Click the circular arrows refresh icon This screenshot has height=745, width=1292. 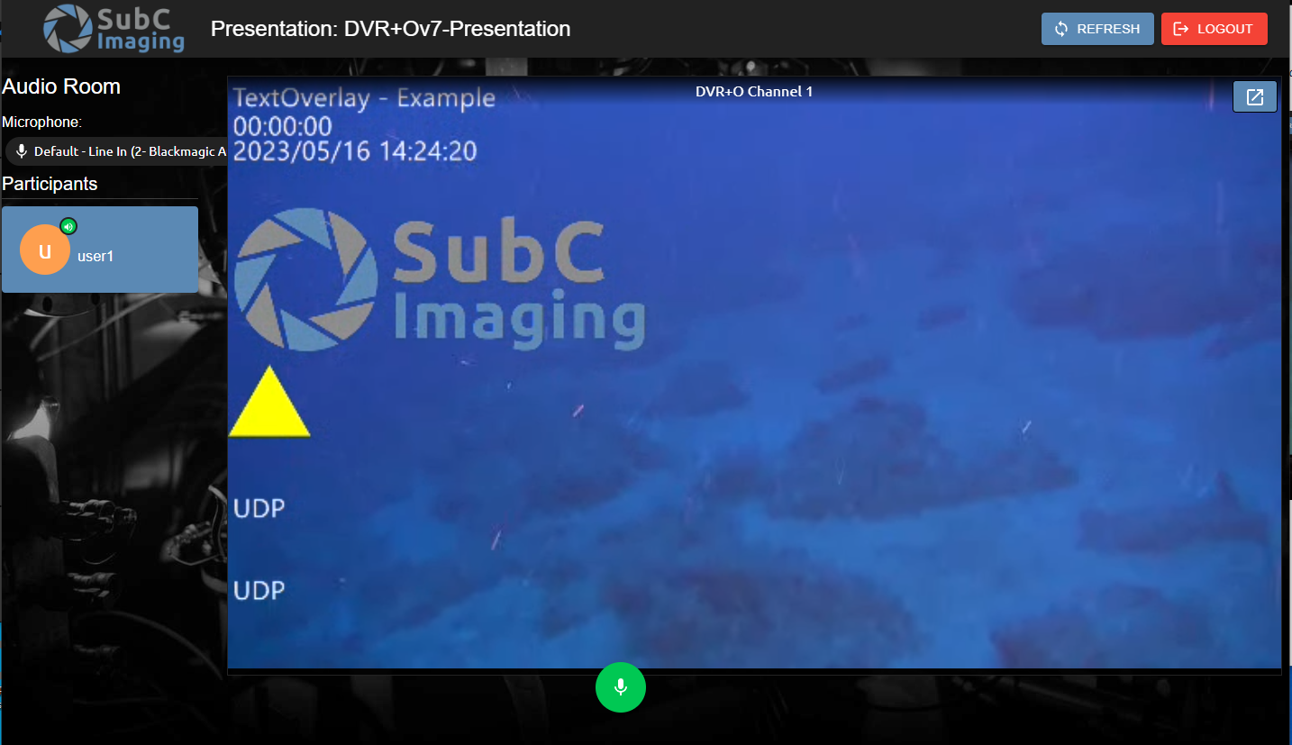coord(1061,29)
